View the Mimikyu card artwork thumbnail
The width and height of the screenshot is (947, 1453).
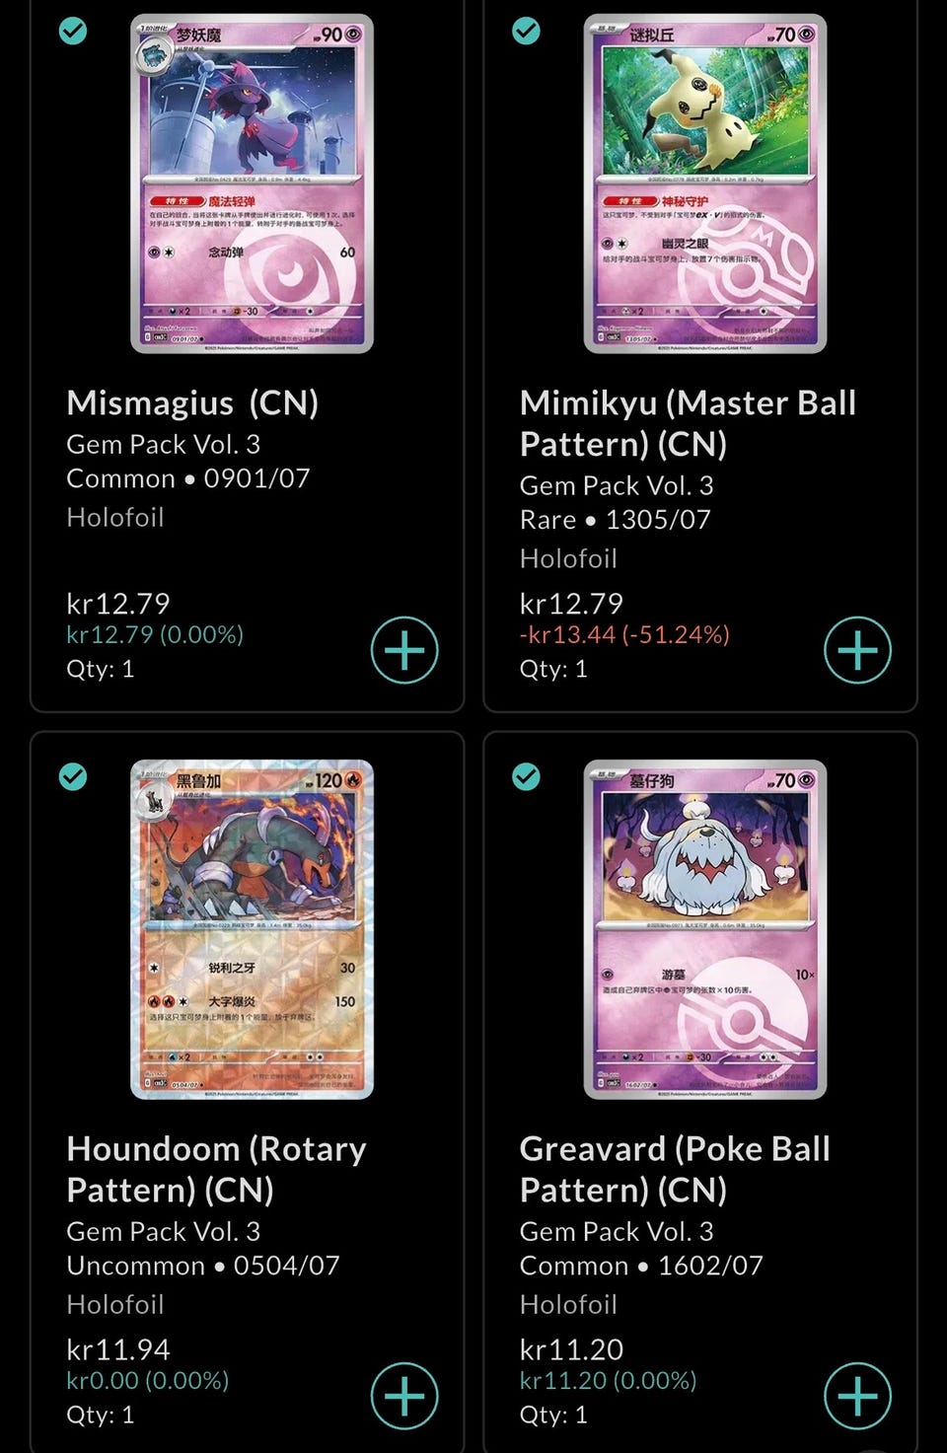pos(705,183)
